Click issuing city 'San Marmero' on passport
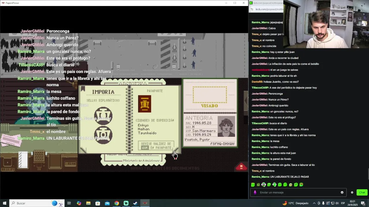Viewport: 369px width, 207px height. click(x=204, y=131)
